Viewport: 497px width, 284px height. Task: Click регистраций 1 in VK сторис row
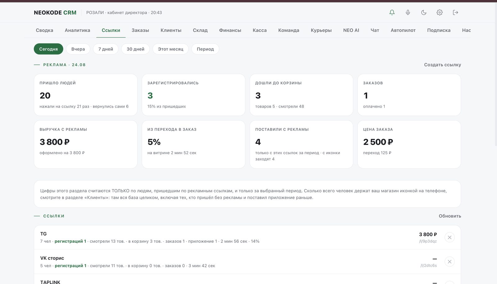pos(71,266)
